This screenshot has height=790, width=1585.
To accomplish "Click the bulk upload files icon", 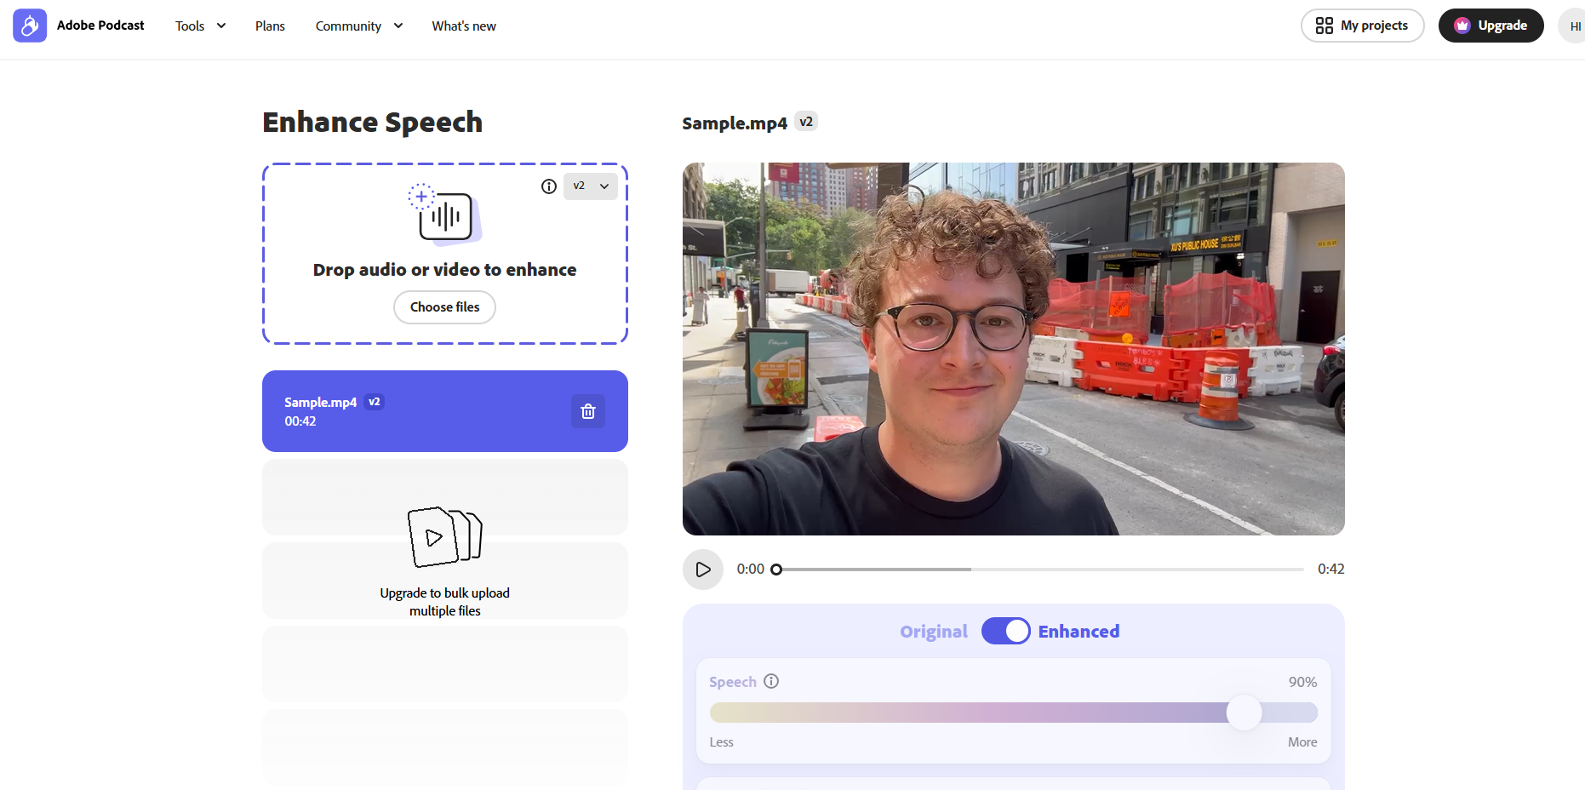I will (444, 537).
